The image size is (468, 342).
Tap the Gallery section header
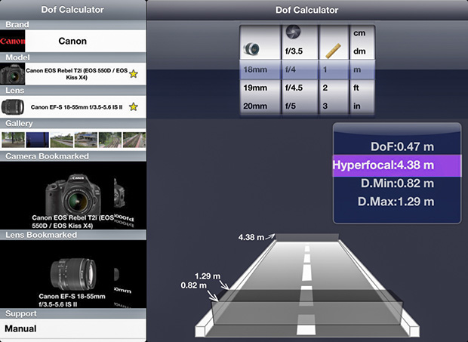click(73, 123)
